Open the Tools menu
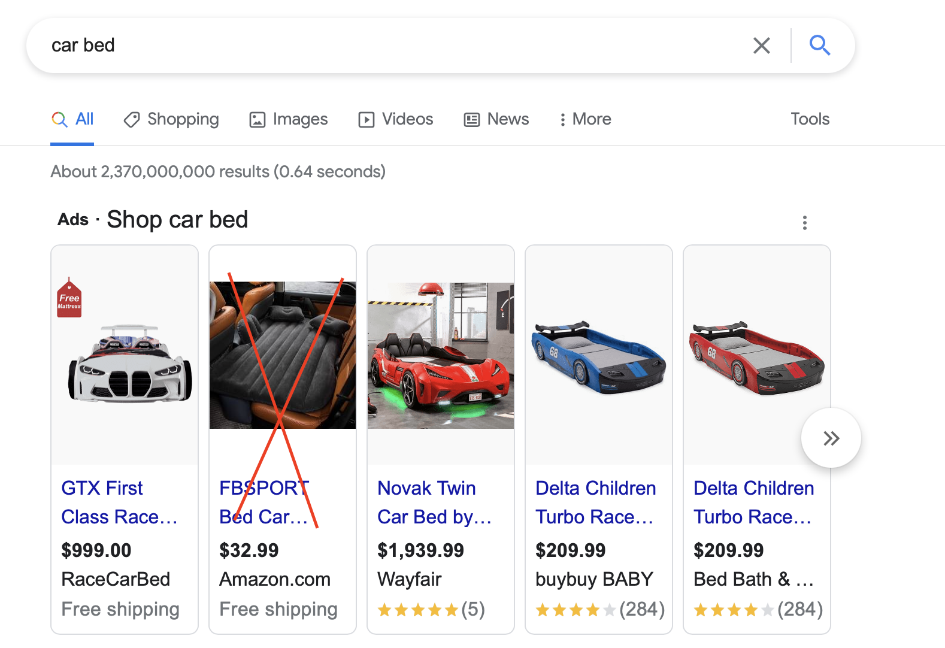The height and width of the screenshot is (648, 945). (x=810, y=119)
